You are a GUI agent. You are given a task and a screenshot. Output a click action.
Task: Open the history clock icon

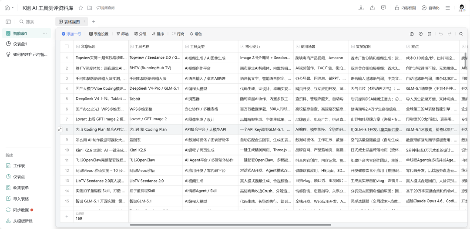[x=421, y=34]
